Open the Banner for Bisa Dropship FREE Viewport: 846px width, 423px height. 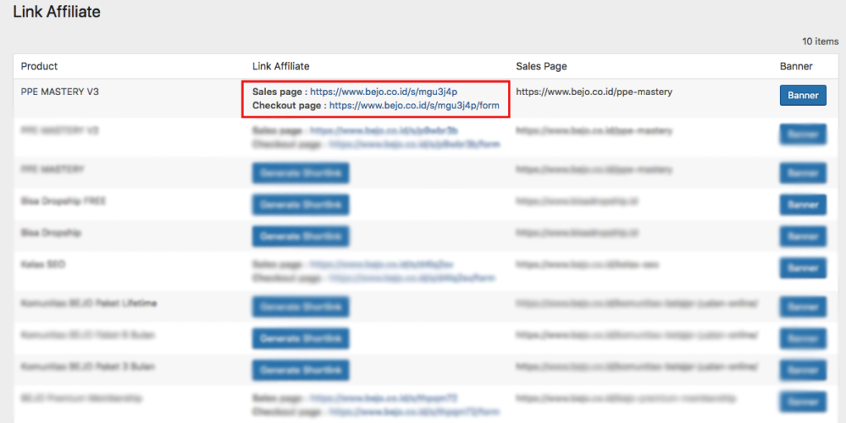(802, 204)
